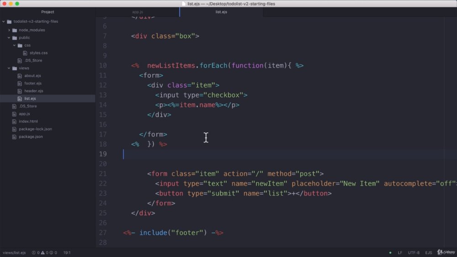
Task: Click the include("footer") text on line 27
Action: coord(173,232)
